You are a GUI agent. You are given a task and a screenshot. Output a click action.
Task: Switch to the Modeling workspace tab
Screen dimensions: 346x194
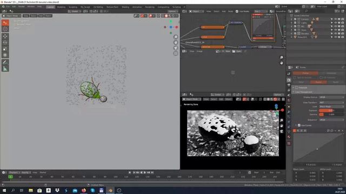point(61,7)
